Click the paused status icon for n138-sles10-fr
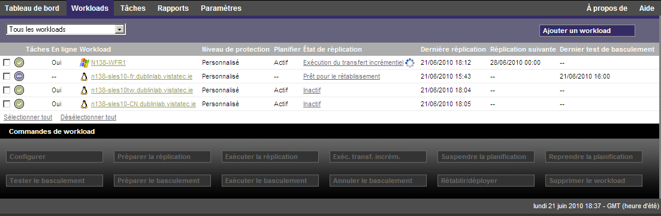 point(19,76)
